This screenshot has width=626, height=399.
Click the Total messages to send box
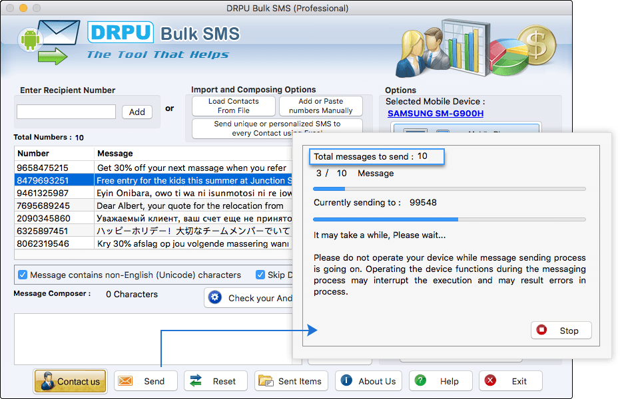(x=376, y=156)
